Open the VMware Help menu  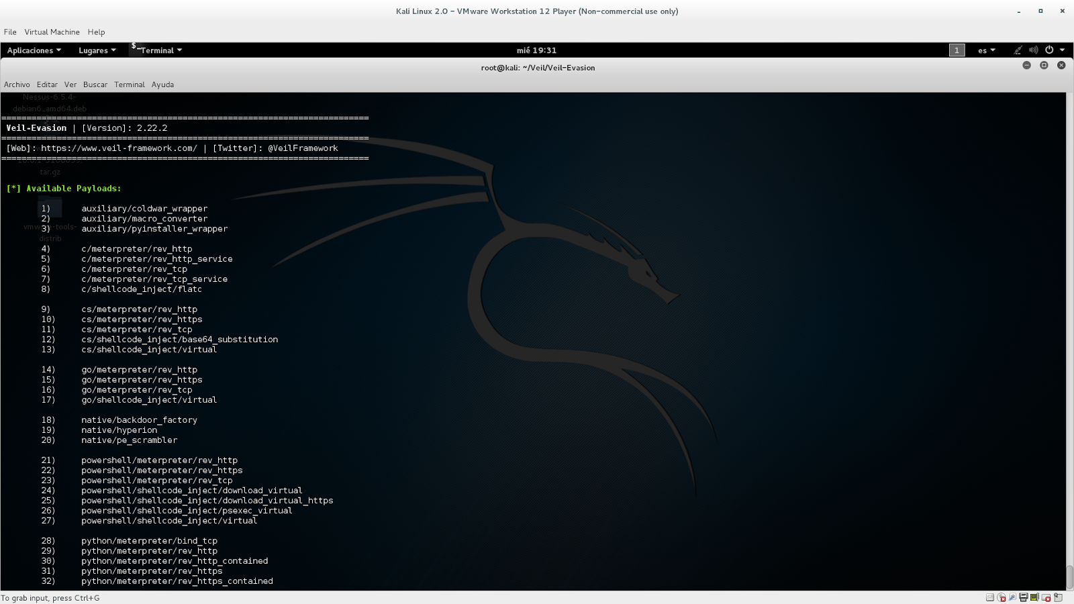coord(96,32)
